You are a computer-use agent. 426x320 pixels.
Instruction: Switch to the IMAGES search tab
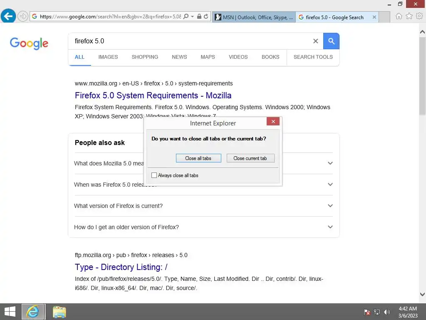pos(108,57)
